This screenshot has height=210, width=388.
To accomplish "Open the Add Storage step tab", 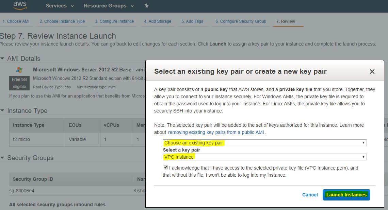I will [x=158, y=21].
